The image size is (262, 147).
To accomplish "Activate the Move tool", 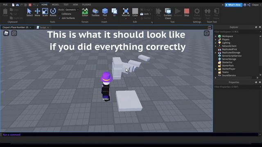I will click(37, 12).
